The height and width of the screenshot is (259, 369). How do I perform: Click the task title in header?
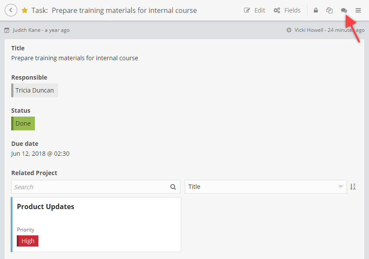(x=124, y=10)
